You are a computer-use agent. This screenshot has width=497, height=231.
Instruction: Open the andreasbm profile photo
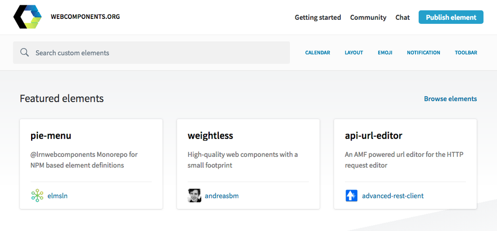tap(194, 196)
